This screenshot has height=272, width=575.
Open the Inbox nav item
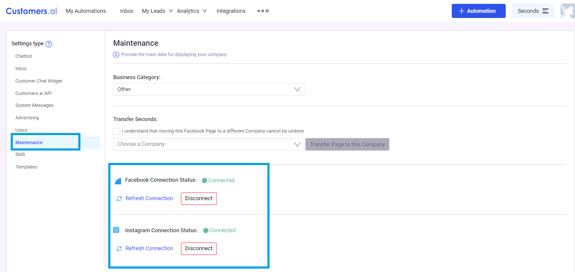coord(127,11)
